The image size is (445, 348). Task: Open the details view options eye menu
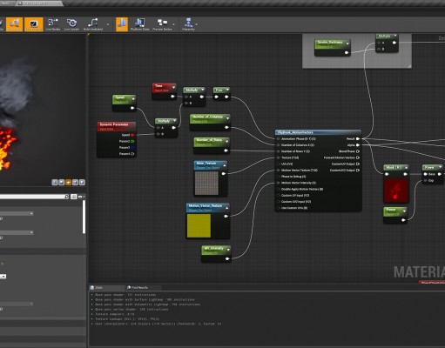pyautogui.click(x=81, y=197)
